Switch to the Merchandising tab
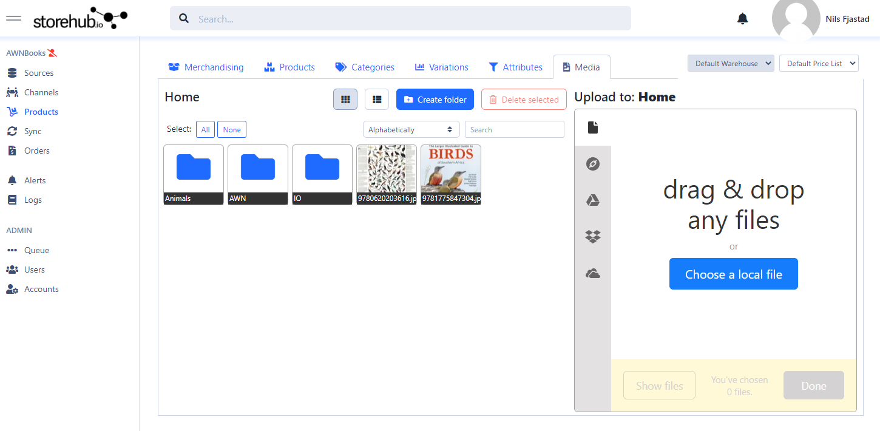The width and height of the screenshot is (880, 431). [206, 67]
